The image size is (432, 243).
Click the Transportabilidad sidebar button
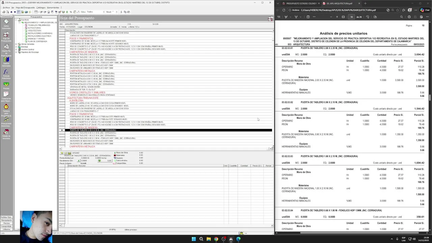coord(6,226)
